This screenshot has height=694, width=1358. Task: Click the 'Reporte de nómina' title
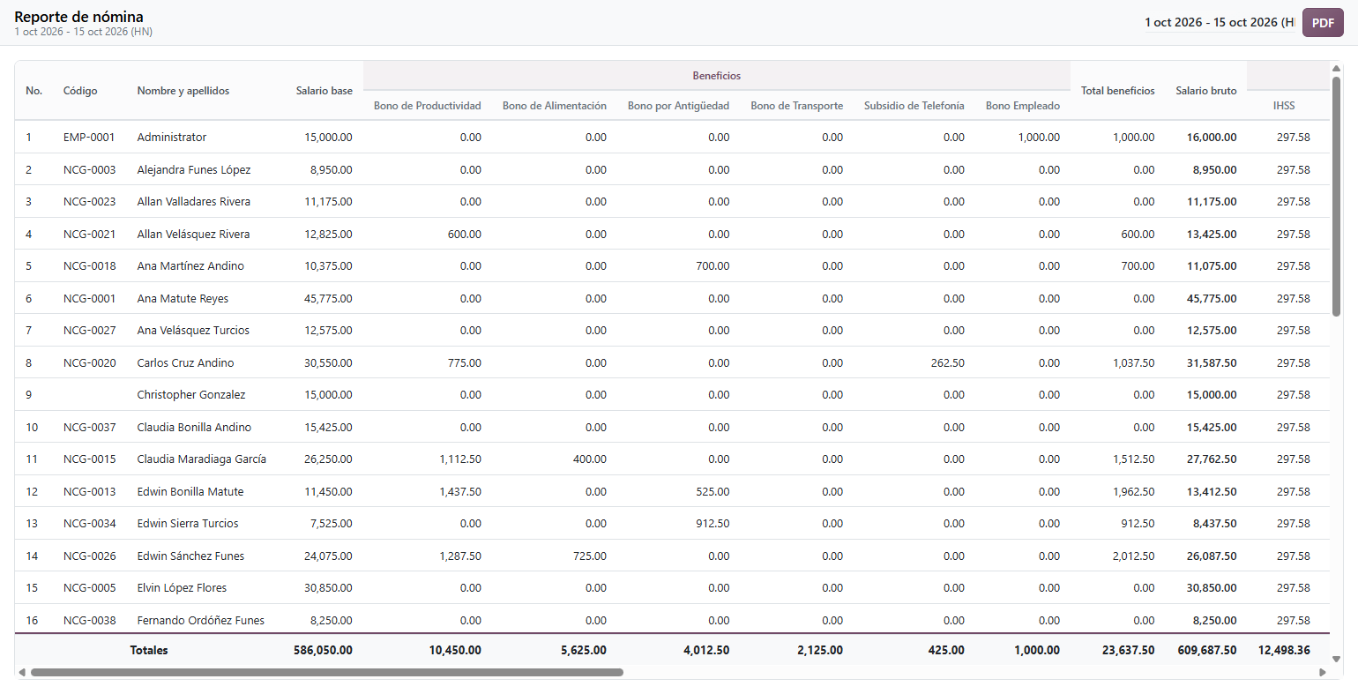[78, 17]
